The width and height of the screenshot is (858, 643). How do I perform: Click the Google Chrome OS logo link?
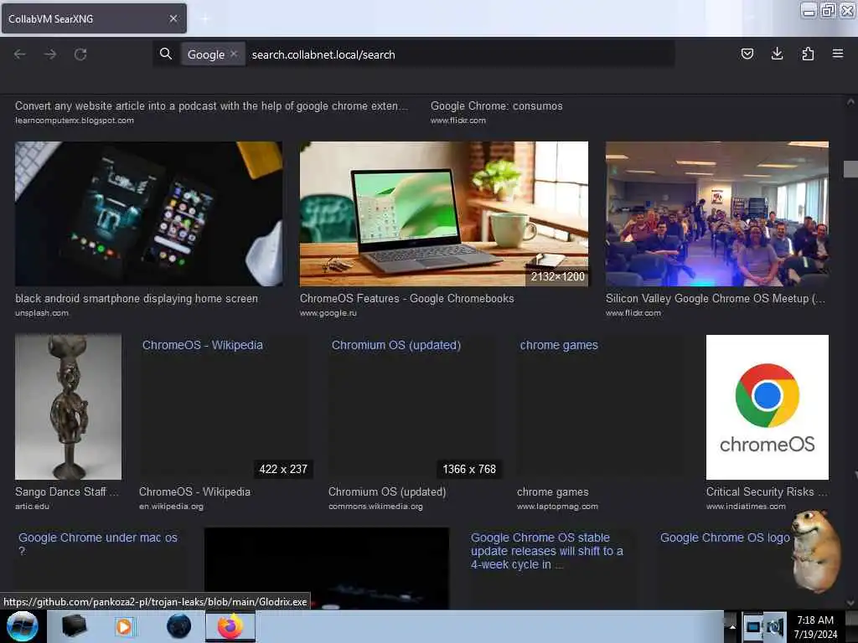[x=725, y=538]
